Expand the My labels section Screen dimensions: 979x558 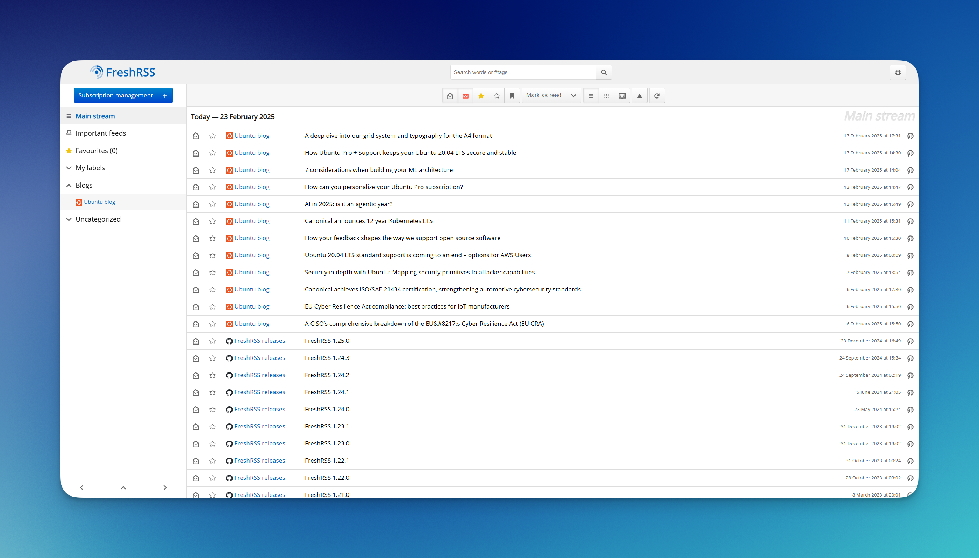[x=69, y=168]
